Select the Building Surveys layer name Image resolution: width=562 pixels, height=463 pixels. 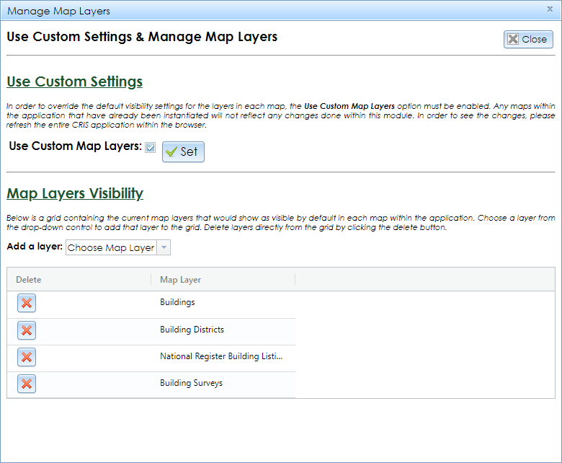[192, 383]
